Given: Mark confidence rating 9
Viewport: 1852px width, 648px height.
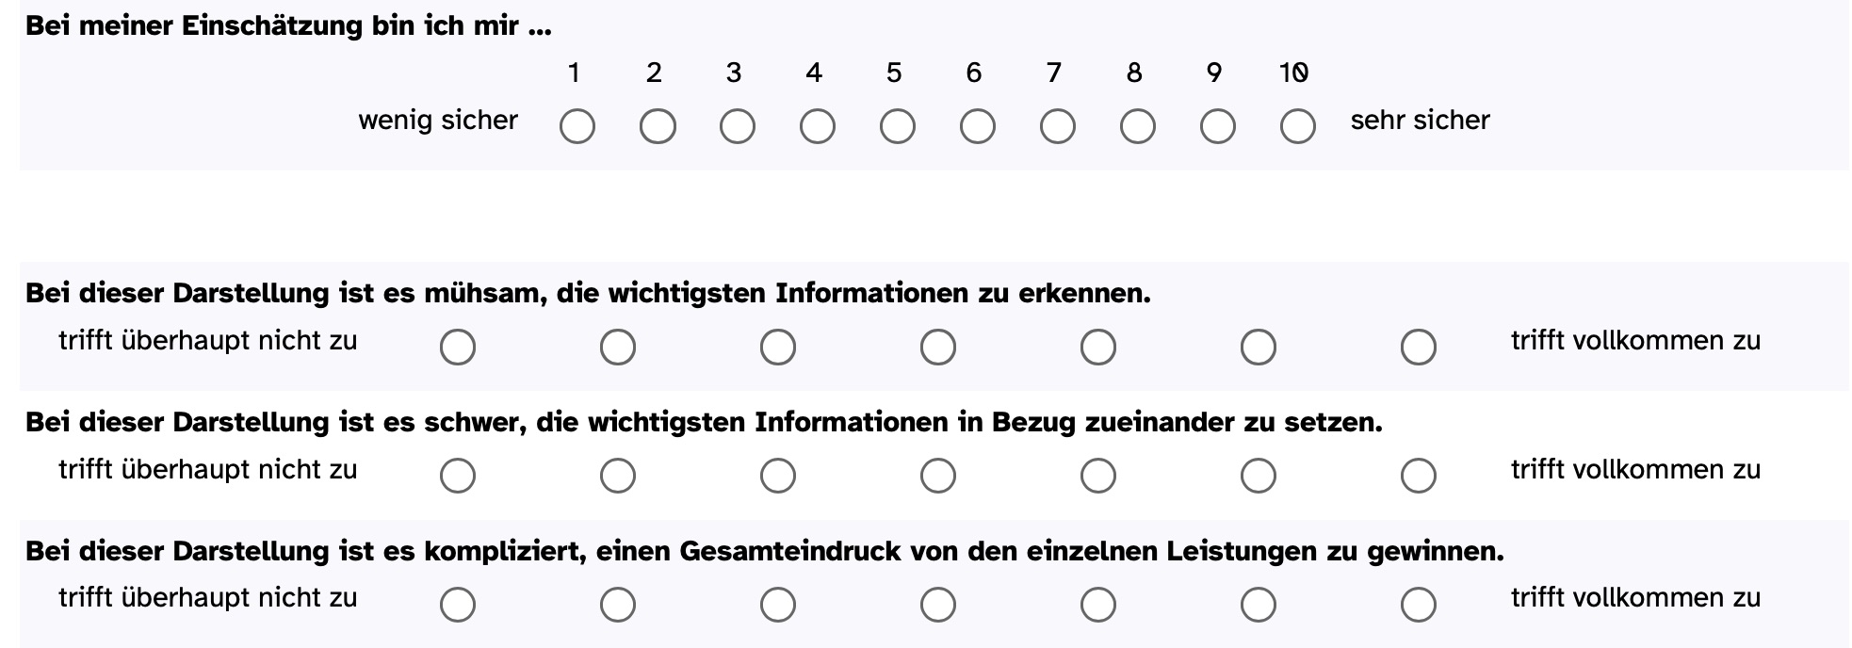Looking at the screenshot, I should coord(1217,125).
